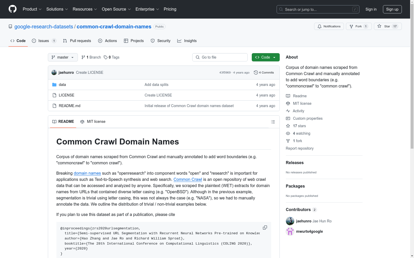The height and width of the screenshot is (258, 414).
Task: Open the common-crawl-domain-names repo title link
Action: [114, 27]
